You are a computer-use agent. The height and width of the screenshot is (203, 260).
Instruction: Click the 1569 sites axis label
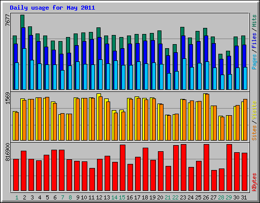point(8,98)
